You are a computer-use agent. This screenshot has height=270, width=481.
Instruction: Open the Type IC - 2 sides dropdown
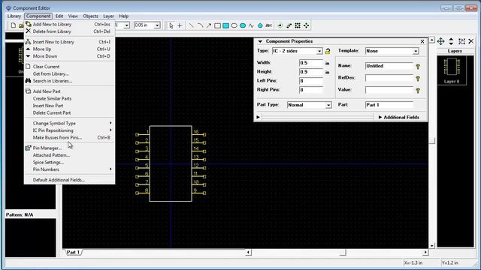319,51
